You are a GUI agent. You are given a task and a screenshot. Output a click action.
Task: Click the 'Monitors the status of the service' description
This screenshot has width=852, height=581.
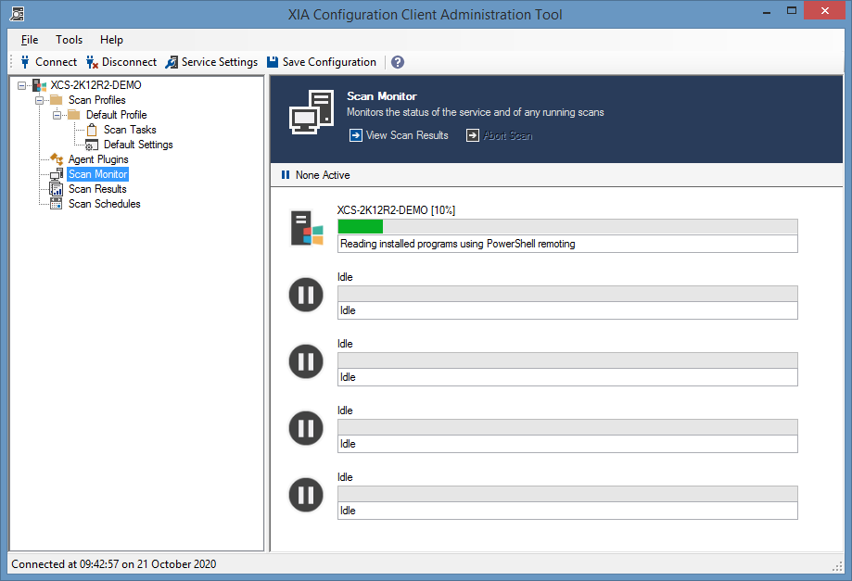476,112
